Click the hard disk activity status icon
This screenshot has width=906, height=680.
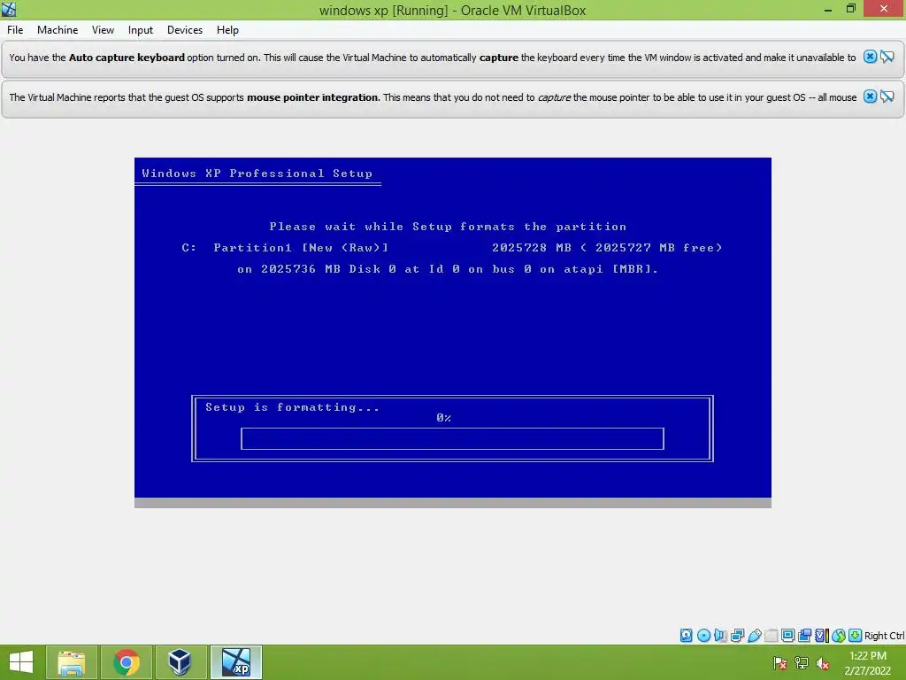tap(686, 636)
